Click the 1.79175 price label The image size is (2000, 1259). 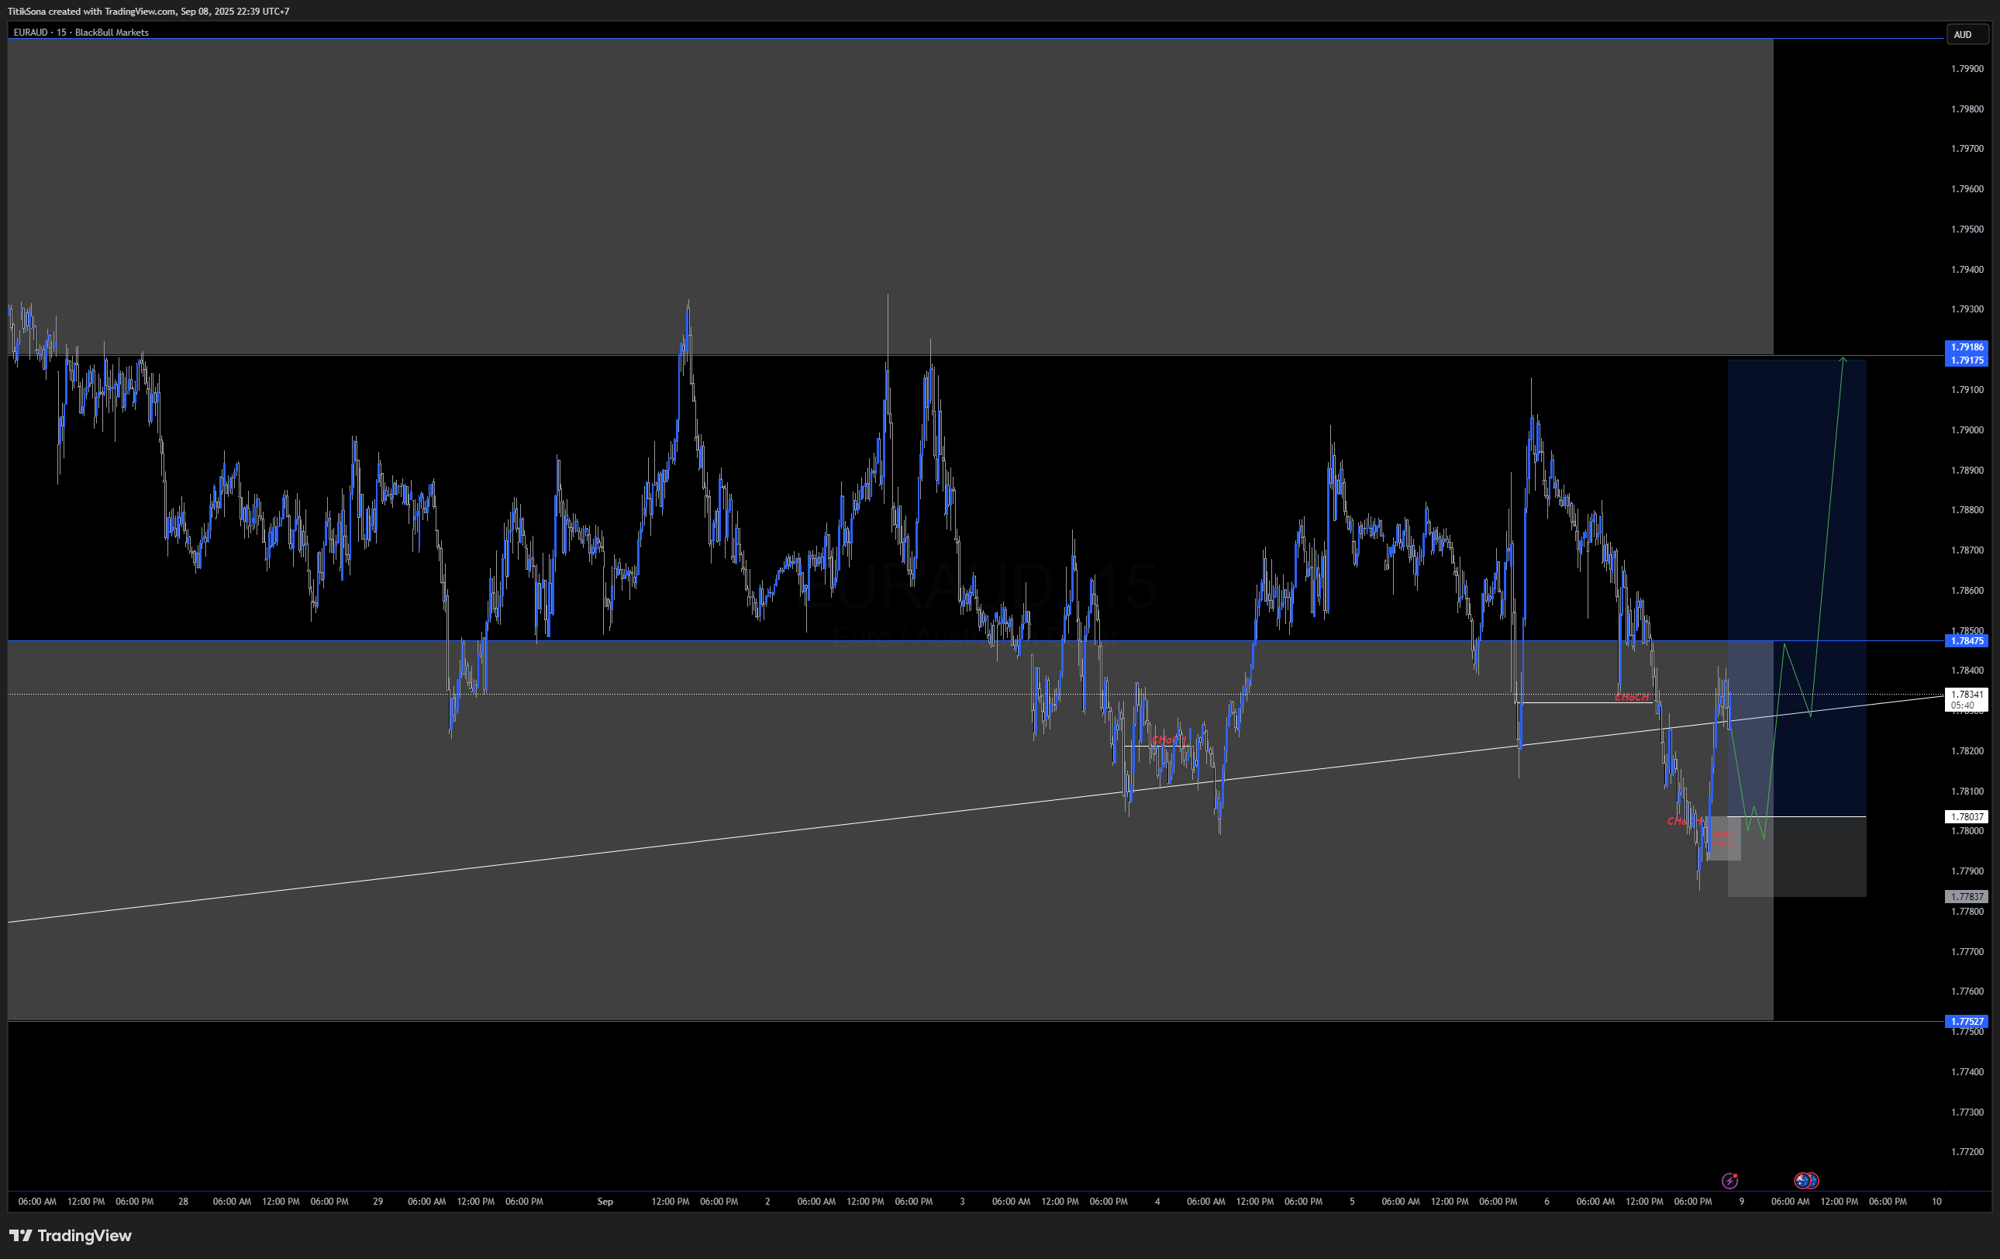coord(1966,360)
